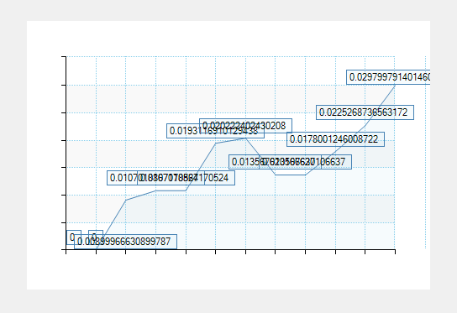Click the overlapped label beginning 0.01356

pos(275,162)
